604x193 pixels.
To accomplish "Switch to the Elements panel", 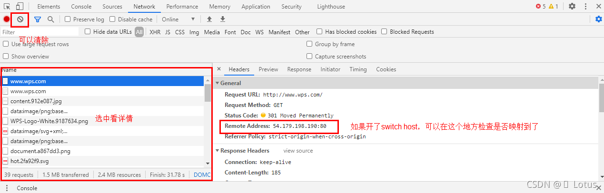I will pos(49,7).
